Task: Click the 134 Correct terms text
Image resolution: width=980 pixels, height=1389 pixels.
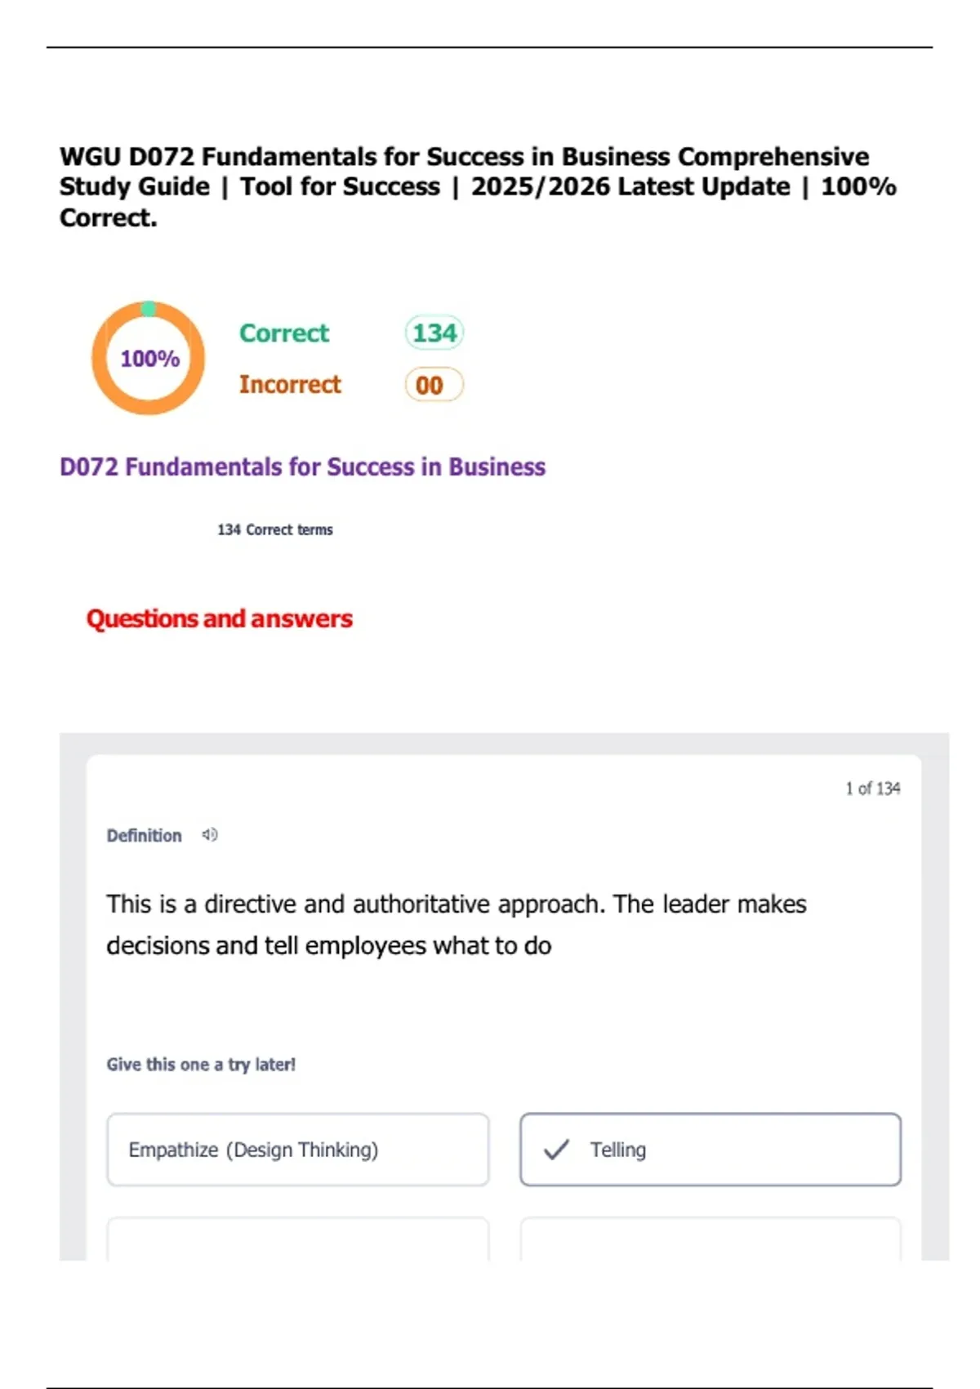Action: (x=275, y=529)
